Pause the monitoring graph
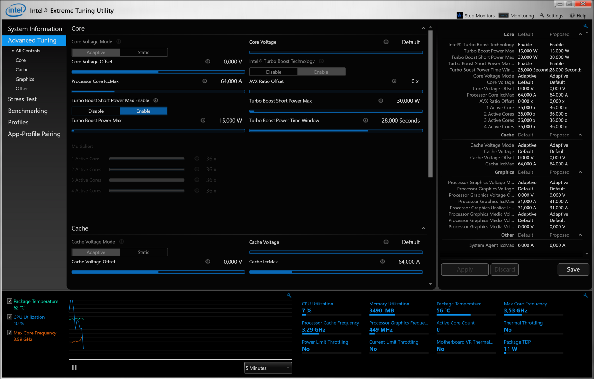The image size is (594, 379). click(x=74, y=368)
